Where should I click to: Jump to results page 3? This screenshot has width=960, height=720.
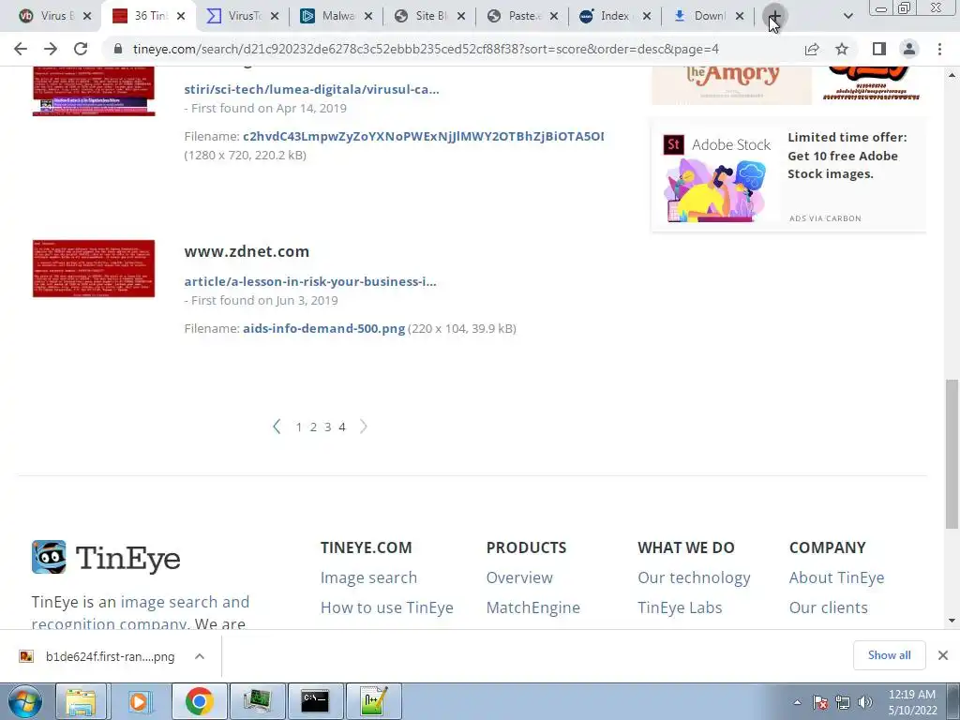click(x=327, y=427)
